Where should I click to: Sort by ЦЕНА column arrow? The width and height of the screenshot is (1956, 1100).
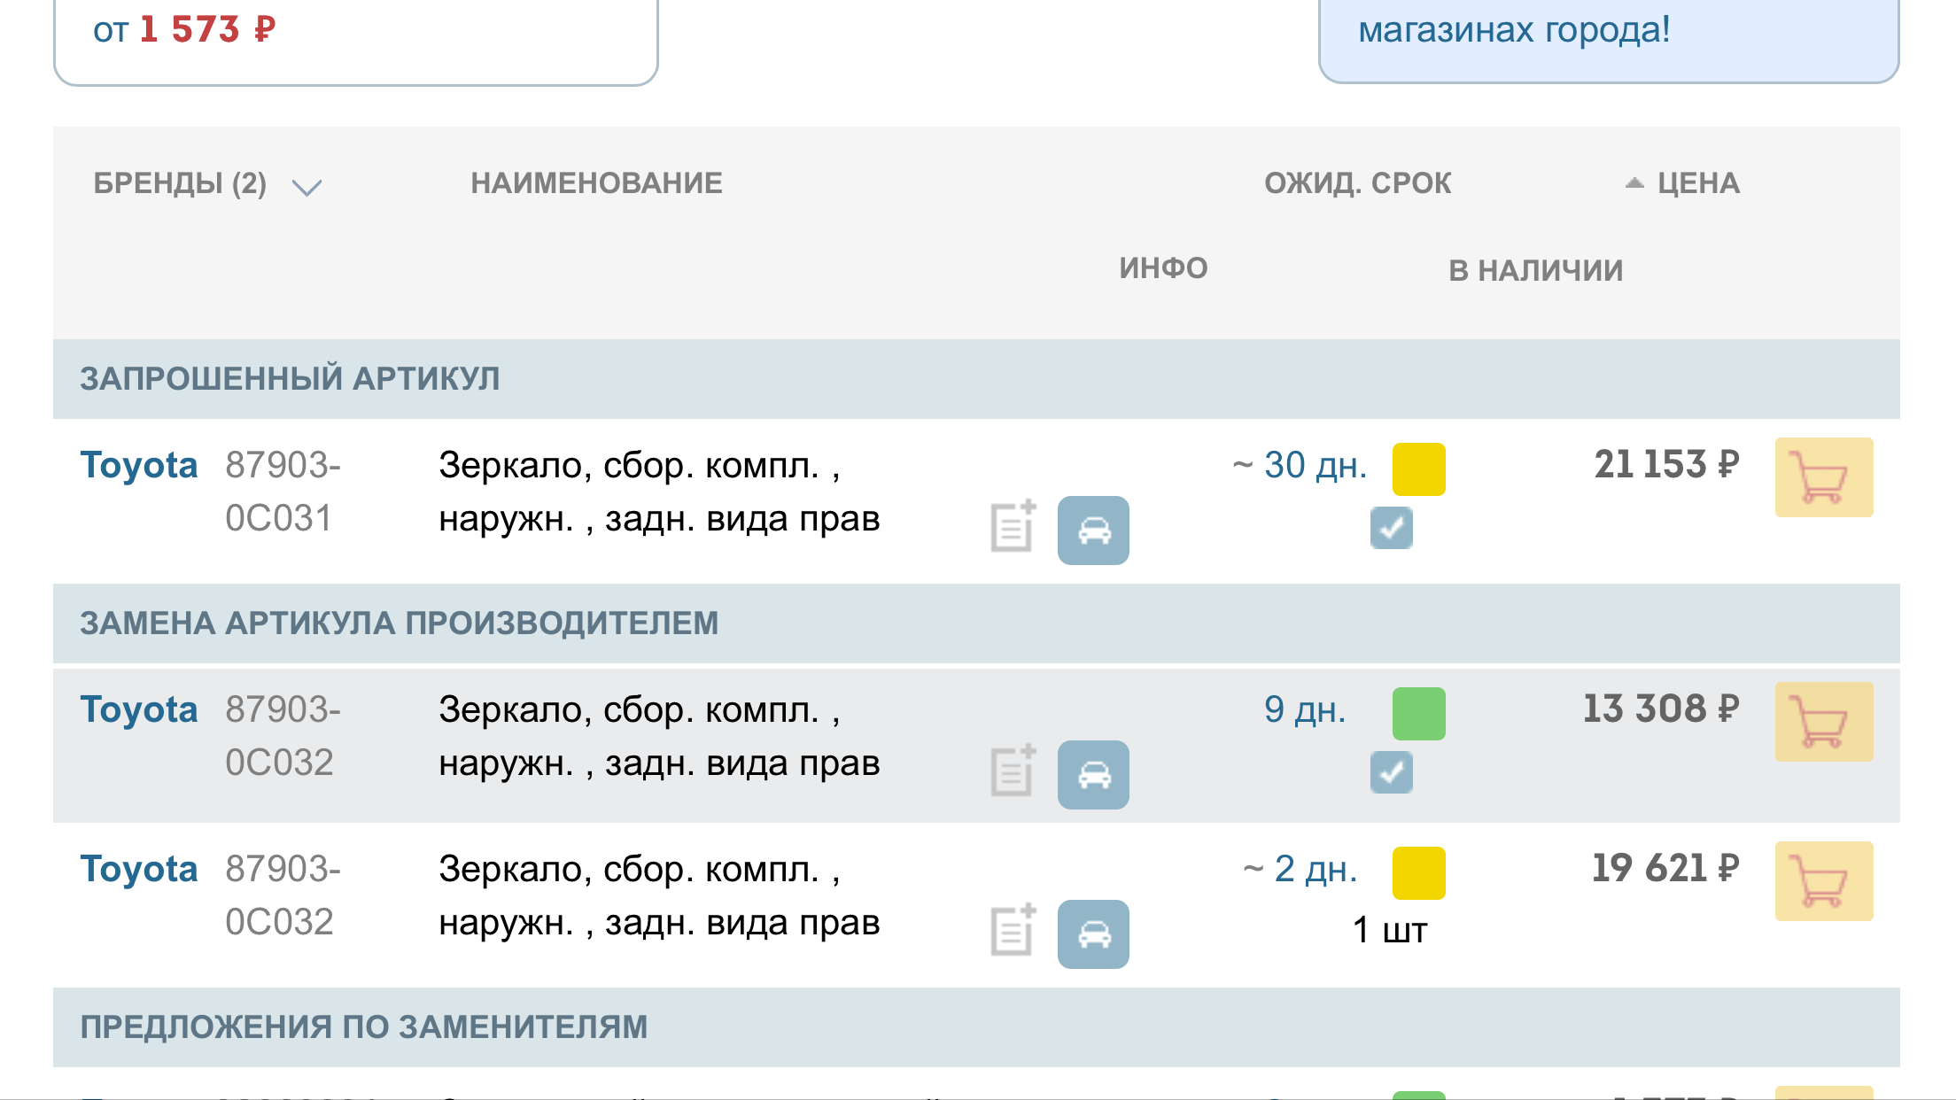coord(1634,183)
